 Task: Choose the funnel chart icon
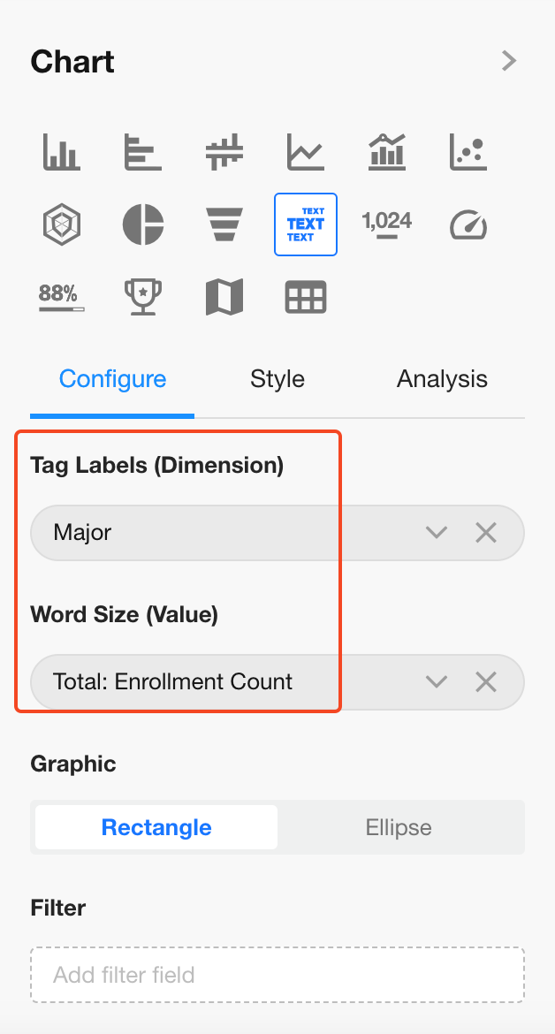(224, 224)
